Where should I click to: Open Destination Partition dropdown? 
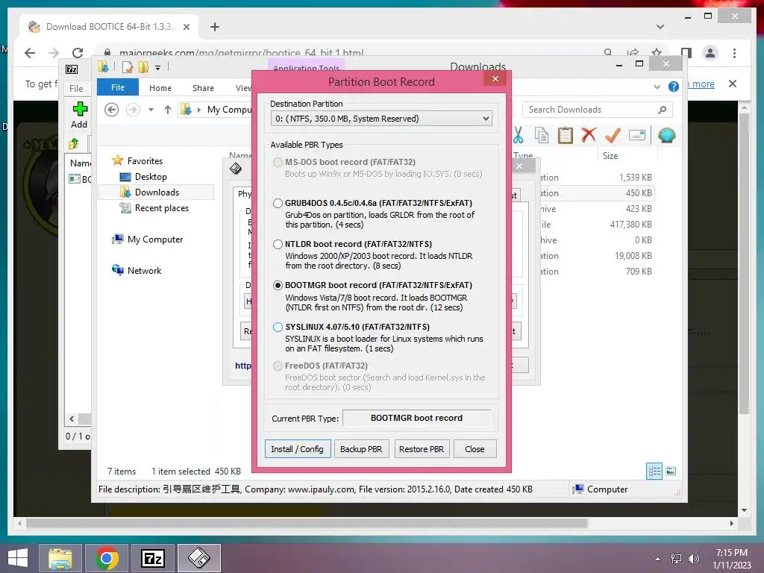pos(381,119)
